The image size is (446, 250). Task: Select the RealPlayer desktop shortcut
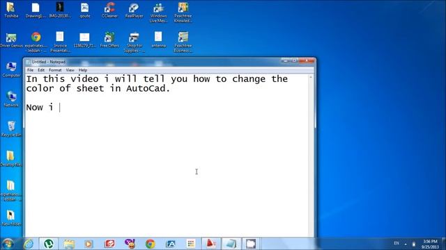[134, 10]
